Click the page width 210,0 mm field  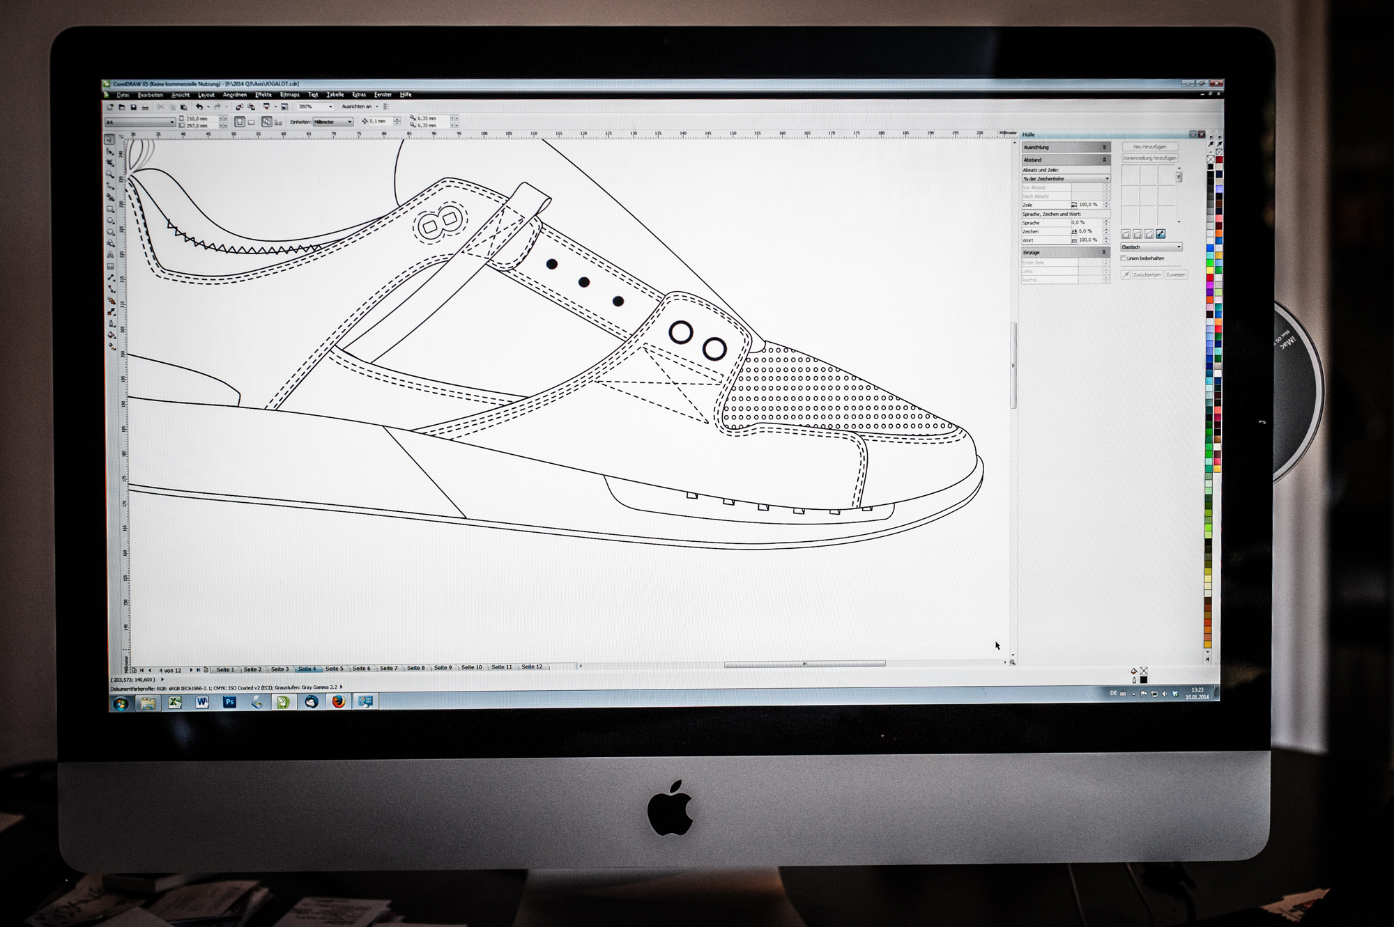coord(203,118)
